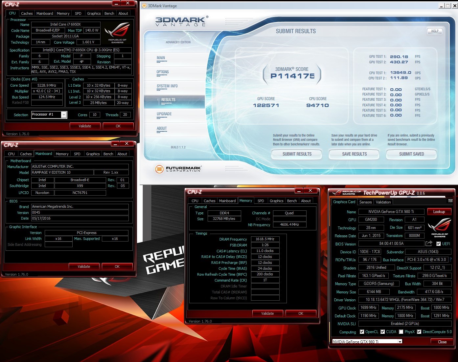Click OK in the CPU-Z Memory window
The width and height of the screenshot is (458, 362).
(x=301, y=313)
